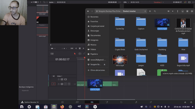Screen dimensions: 195x109
Task: Switch to the Media page
Action: (x=62, y=102)
